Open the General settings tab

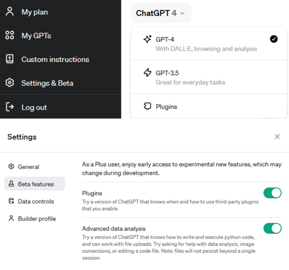[x=28, y=167]
